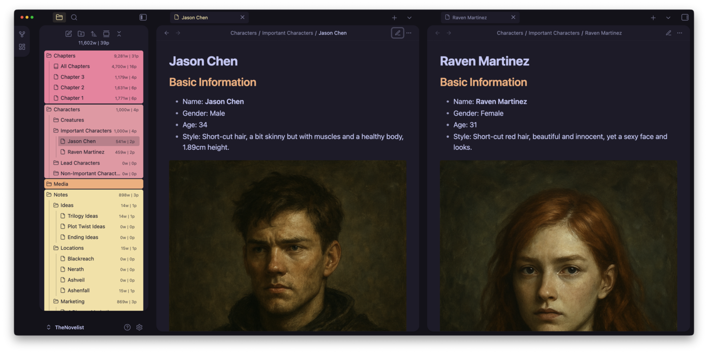Toggle the sidebar visibility panel icon
Screen dimensions: 708x354
tap(143, 17)
